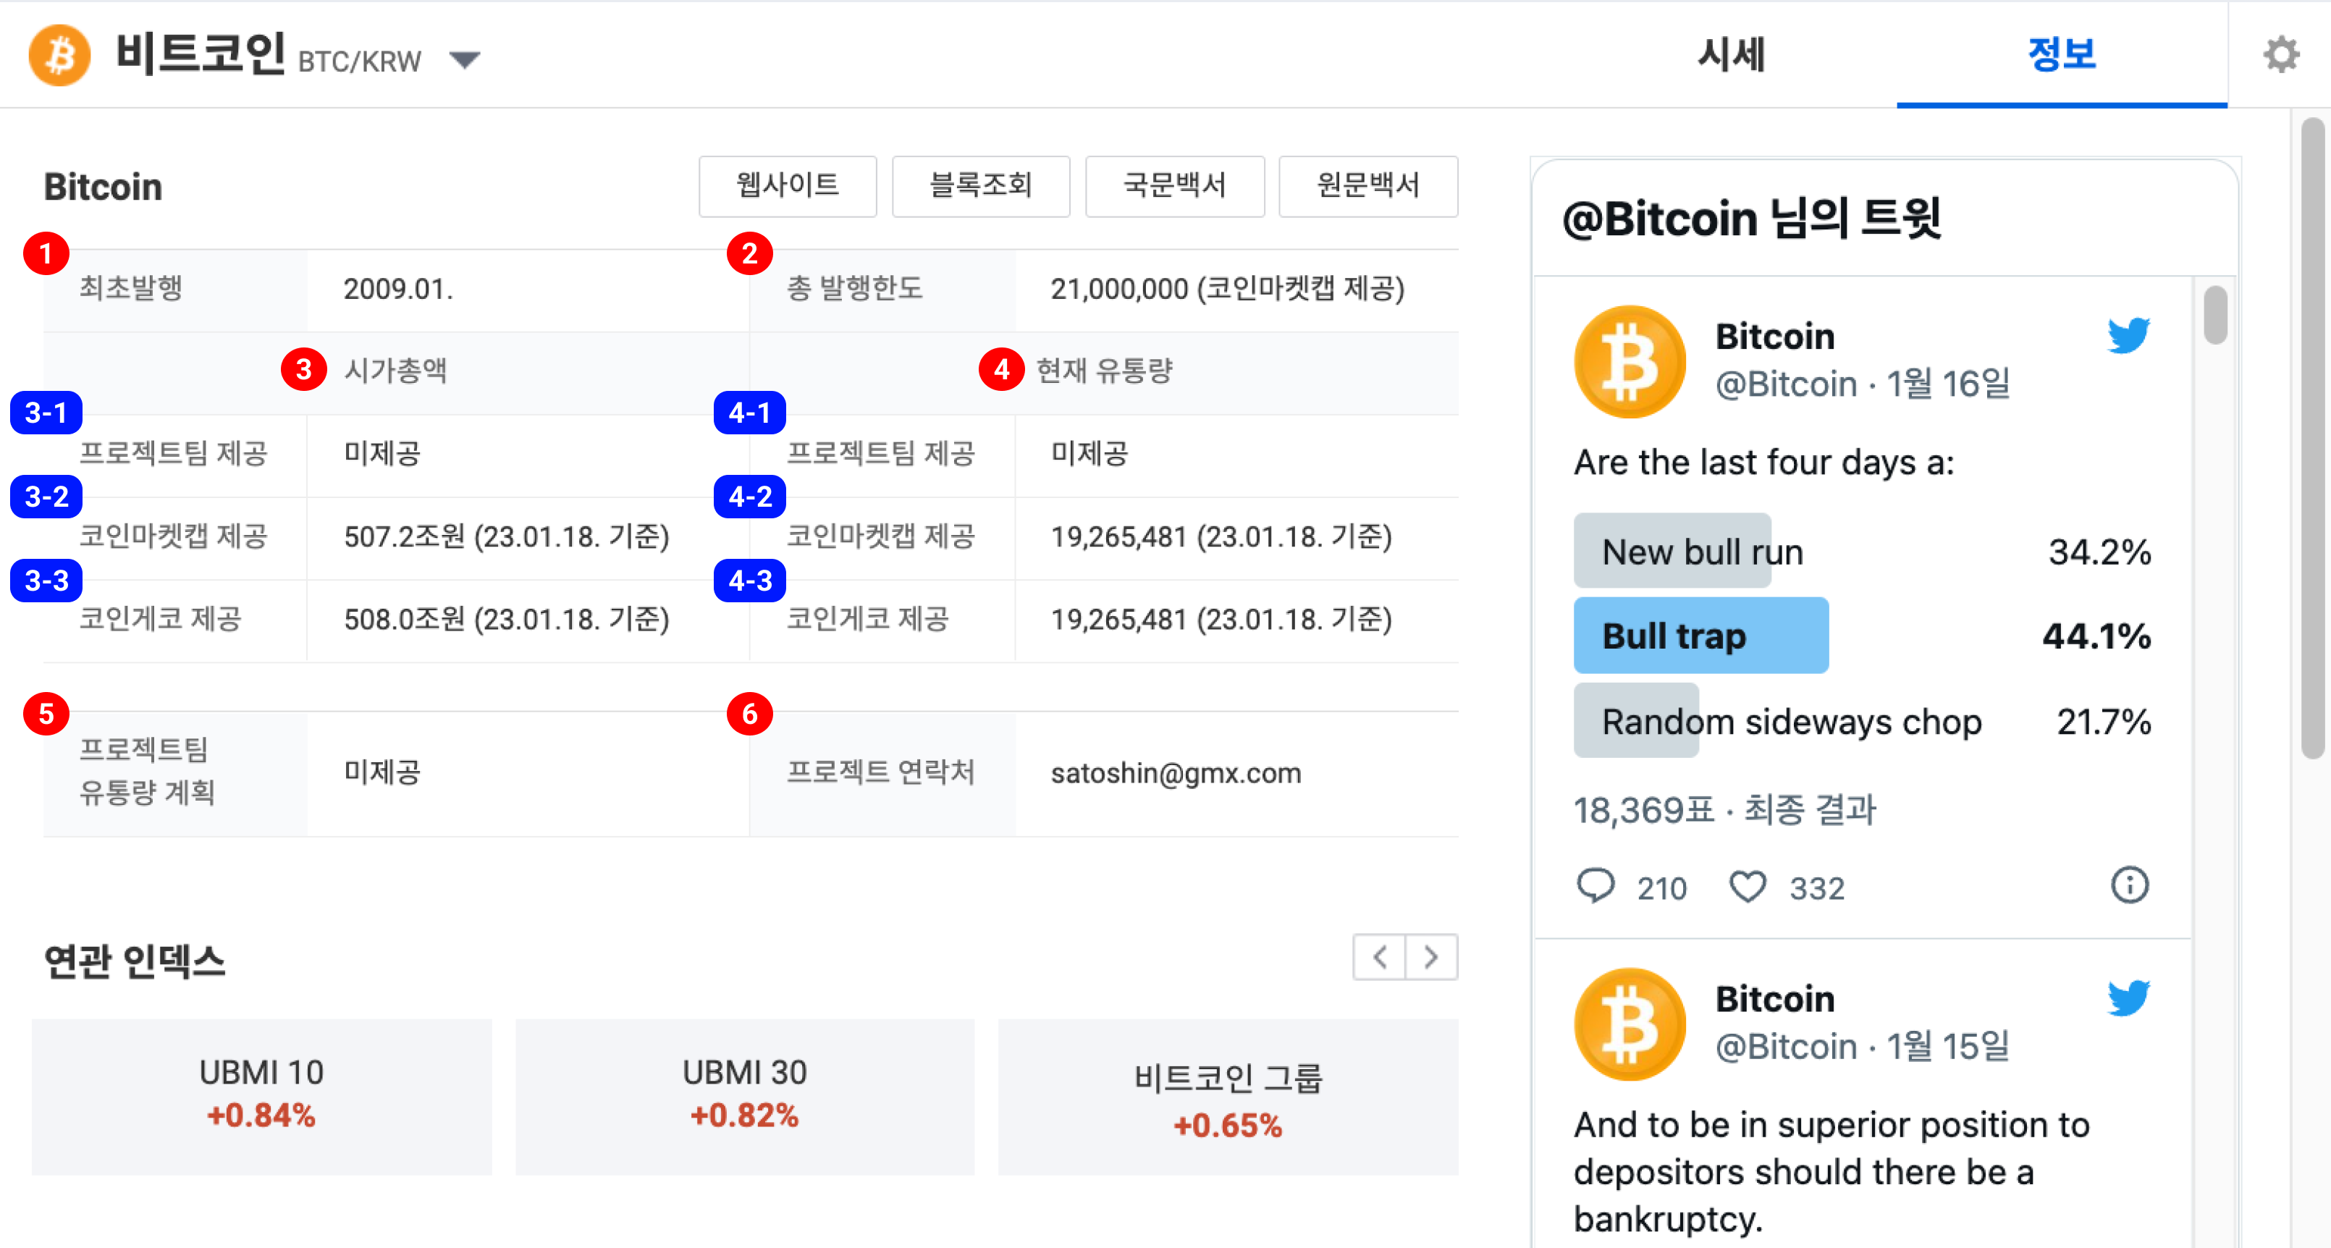Expand the BTC/KRW market dropdown arrow

click(465, 61)
